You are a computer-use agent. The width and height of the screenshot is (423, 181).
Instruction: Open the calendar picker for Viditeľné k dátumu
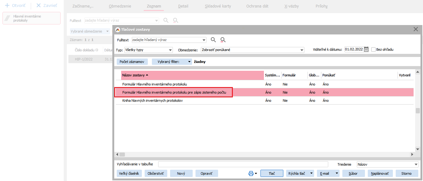(366, 49)
